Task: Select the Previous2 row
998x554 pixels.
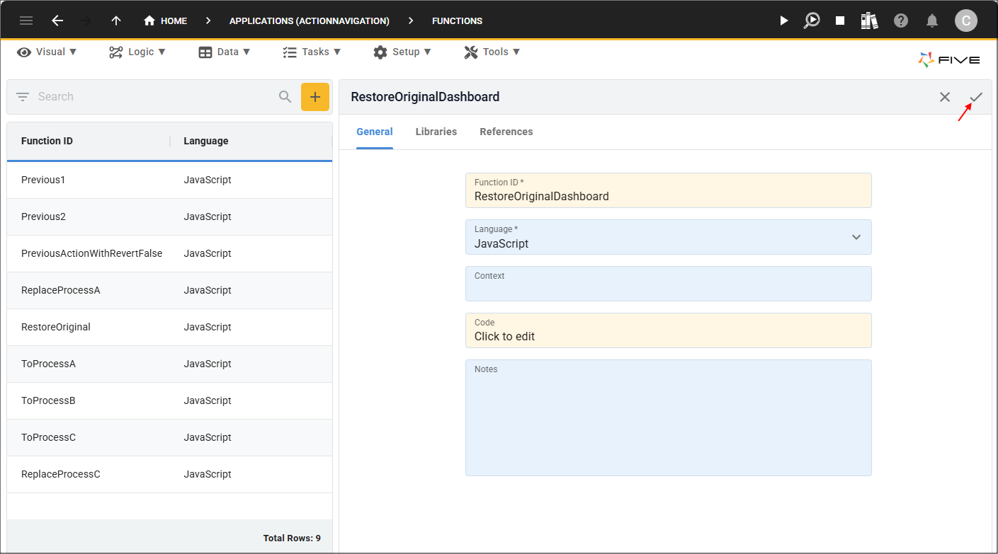Action: pos(169,217)
